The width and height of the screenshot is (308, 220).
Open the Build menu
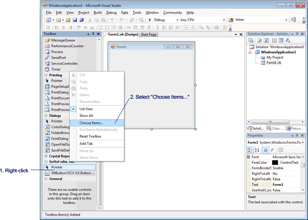pos(97,13)
